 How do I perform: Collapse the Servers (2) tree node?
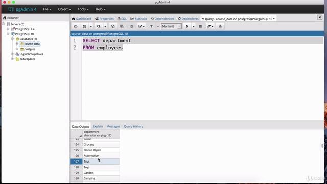(x=4, y=24)
